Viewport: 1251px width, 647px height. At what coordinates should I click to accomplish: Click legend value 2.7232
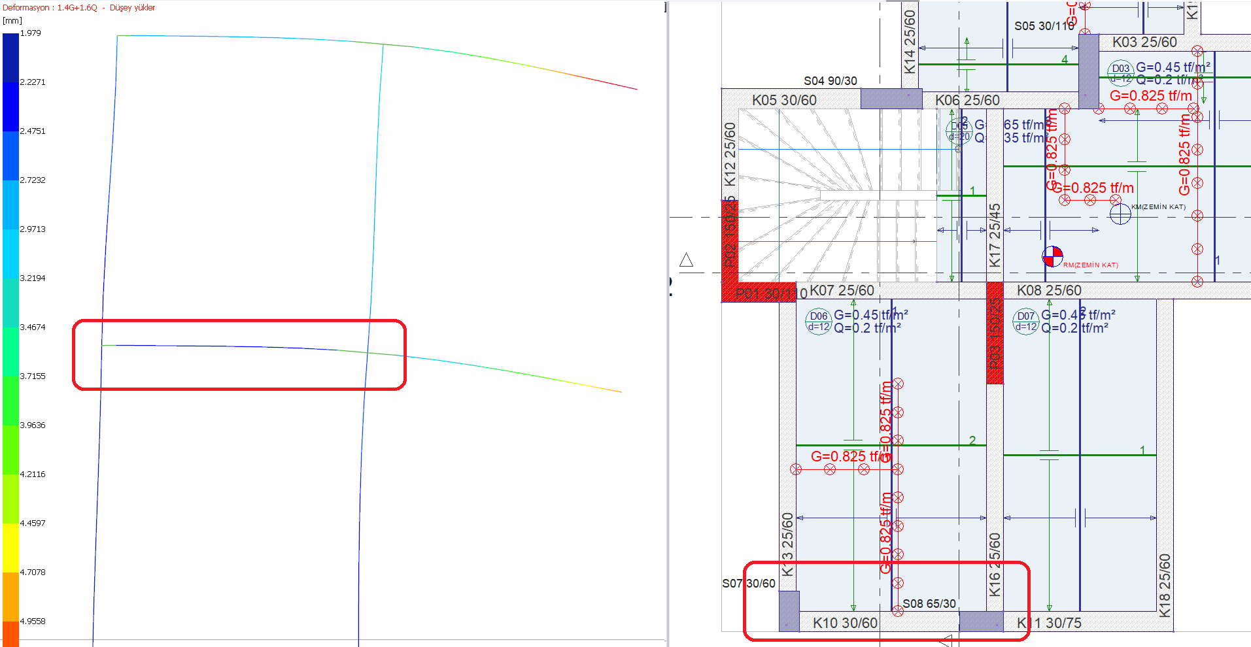[33, 180]
